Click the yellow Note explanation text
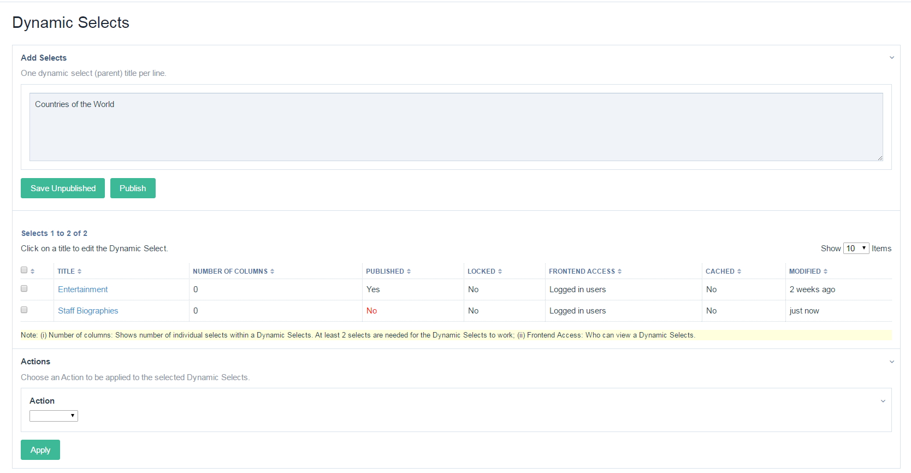 (x=358, y=335)
